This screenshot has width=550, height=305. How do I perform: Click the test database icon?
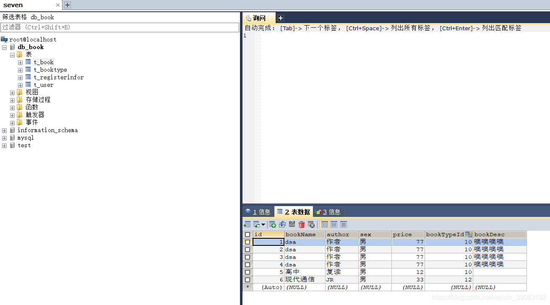pos(12,145)
